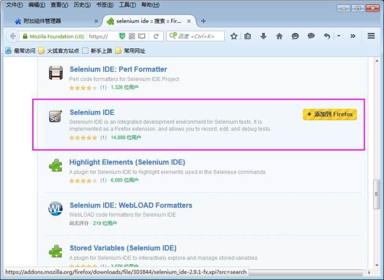
Task: Open the Firefox hamburger menu
Action: [372, 36]
